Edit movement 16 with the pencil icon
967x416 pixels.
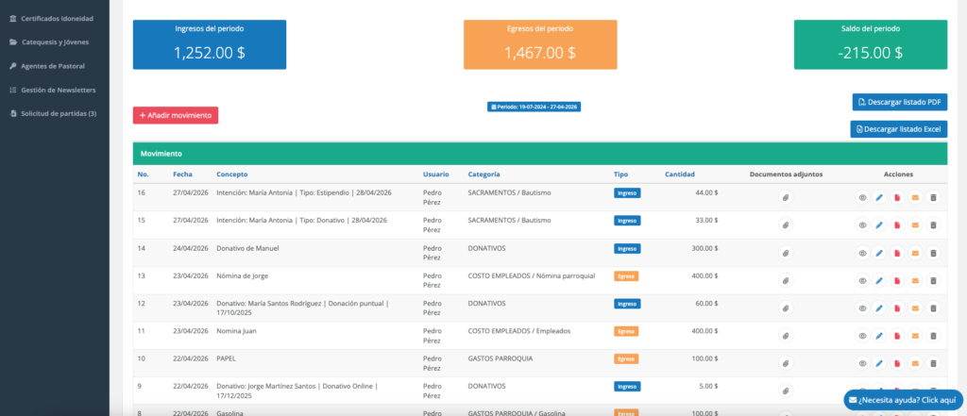879,198
